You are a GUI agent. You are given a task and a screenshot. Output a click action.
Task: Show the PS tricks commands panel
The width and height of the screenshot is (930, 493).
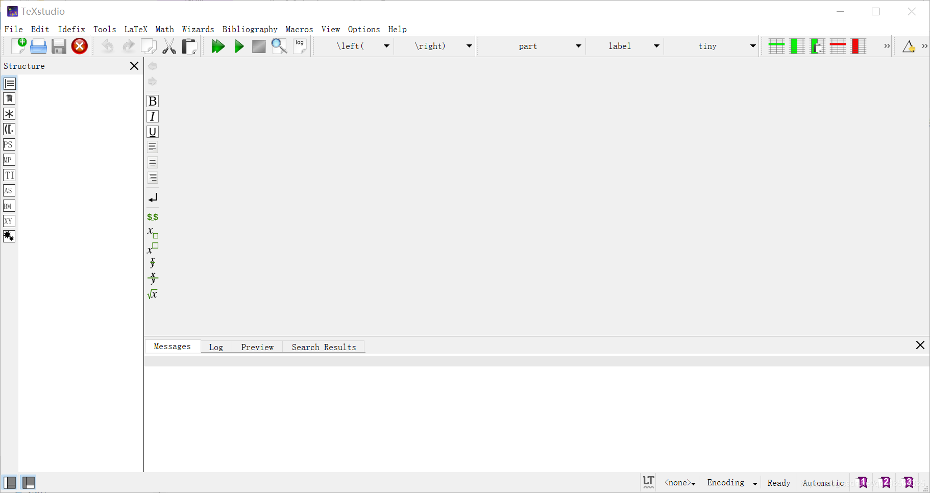coord(9,144)
